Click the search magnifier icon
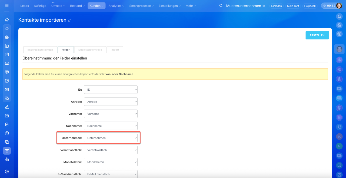Screen dimensions: 346x178 [x=221, y=6]
